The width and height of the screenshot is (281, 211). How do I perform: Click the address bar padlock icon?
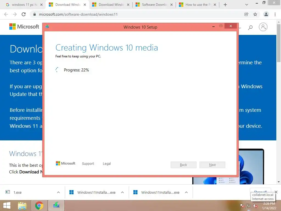coord(35,14)
